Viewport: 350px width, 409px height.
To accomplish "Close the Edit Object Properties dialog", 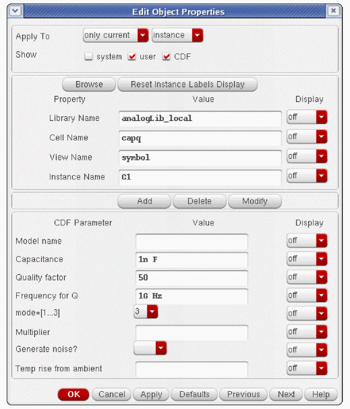I will pyautogui.click(x=333, y=11).
